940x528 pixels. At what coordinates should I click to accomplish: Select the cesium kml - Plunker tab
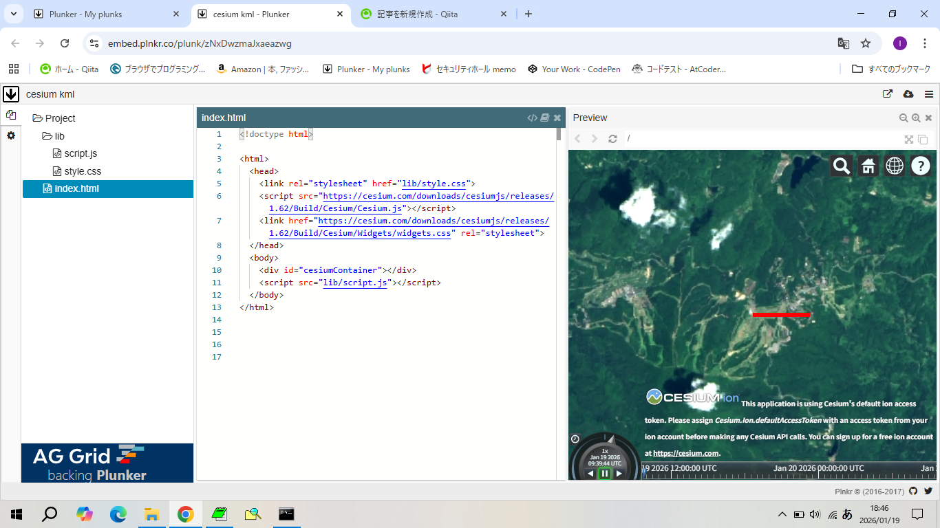270,14
